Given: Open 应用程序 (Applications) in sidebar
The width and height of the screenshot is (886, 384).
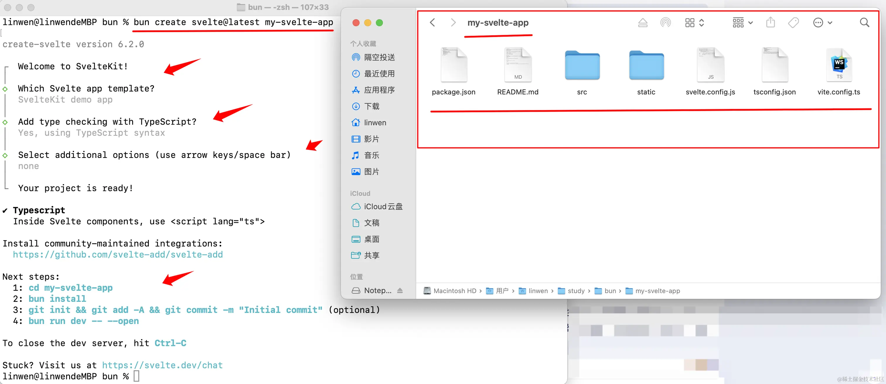Looking at the screenshot, I should [x=374, y=90].
